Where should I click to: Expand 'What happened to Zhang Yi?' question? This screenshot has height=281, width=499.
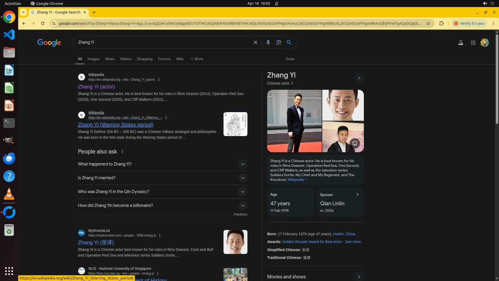(x=242, y=164)
